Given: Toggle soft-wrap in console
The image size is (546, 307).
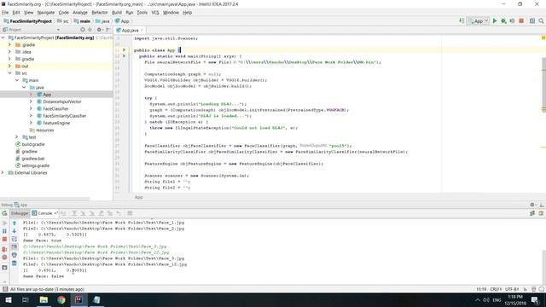Looking at the screenshot, I should 15,239.
